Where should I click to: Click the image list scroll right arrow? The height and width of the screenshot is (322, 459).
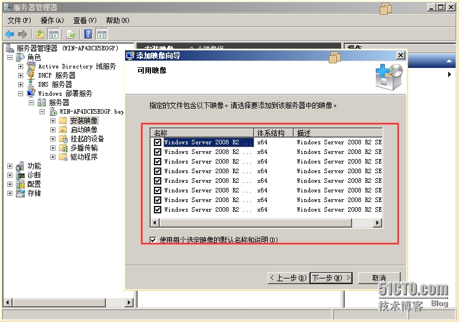pyautogui.click(x=378, y=223)
